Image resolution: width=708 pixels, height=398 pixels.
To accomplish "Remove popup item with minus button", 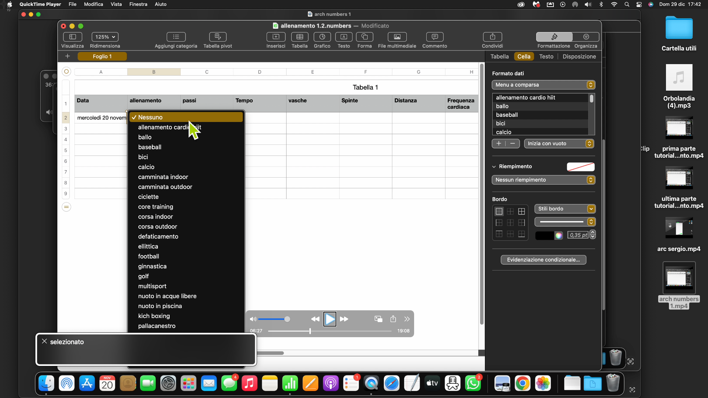I will (513, 144).
